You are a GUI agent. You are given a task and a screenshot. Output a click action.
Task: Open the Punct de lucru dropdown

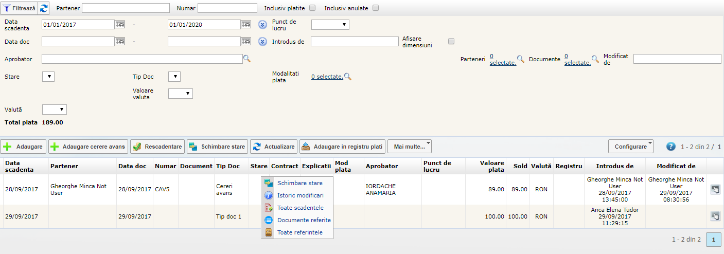330,24
